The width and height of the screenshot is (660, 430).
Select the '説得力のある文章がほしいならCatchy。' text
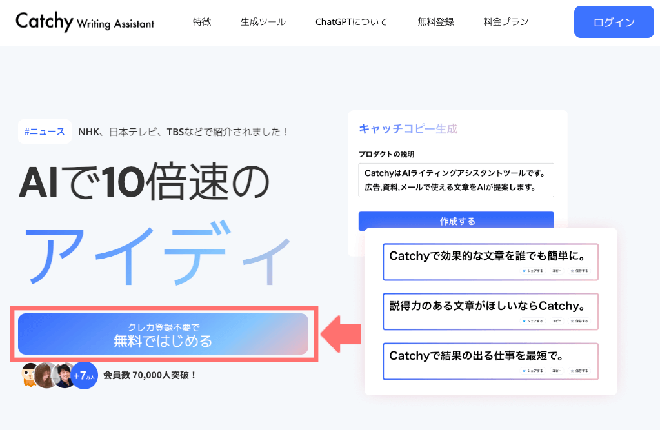[488, 306]
